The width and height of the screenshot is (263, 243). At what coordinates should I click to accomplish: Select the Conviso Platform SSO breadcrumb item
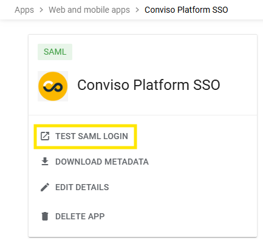186,10
